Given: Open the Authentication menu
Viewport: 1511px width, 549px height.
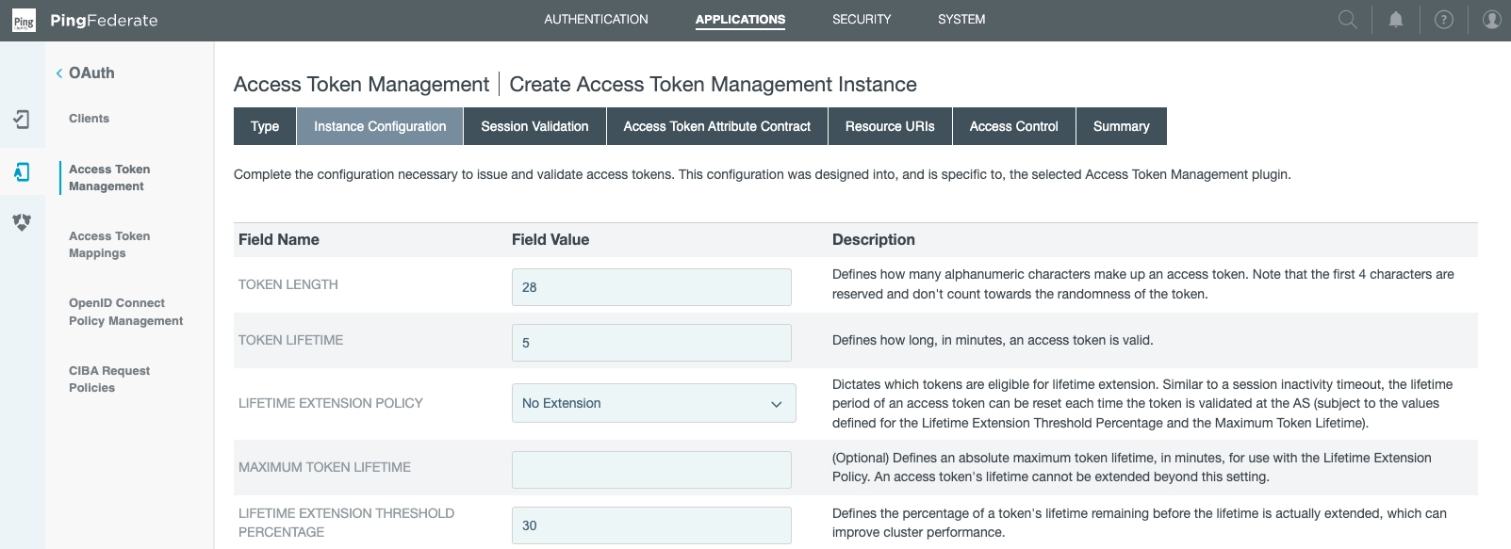Looking at the screenshot, I should (596, 20).
